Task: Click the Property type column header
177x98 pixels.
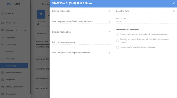Action: [x=42, y=42]
